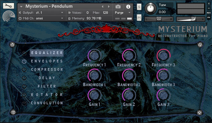Image resolution: width=212 pixels, height=123 pixels.
Task: Click the Voices 0 value
Action: tap(88, 13)
